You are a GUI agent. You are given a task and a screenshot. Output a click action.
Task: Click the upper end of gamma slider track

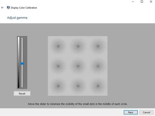[22, 38]
